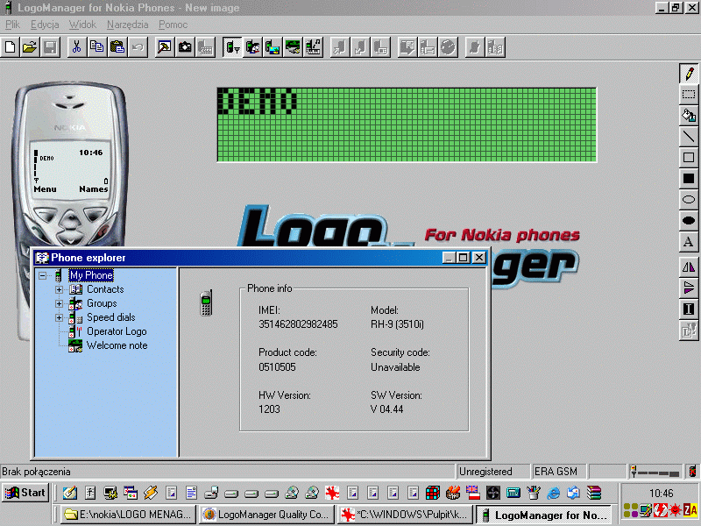Select the filled ellipse tool
Screen dimensions: 701x526
point(689,221)
